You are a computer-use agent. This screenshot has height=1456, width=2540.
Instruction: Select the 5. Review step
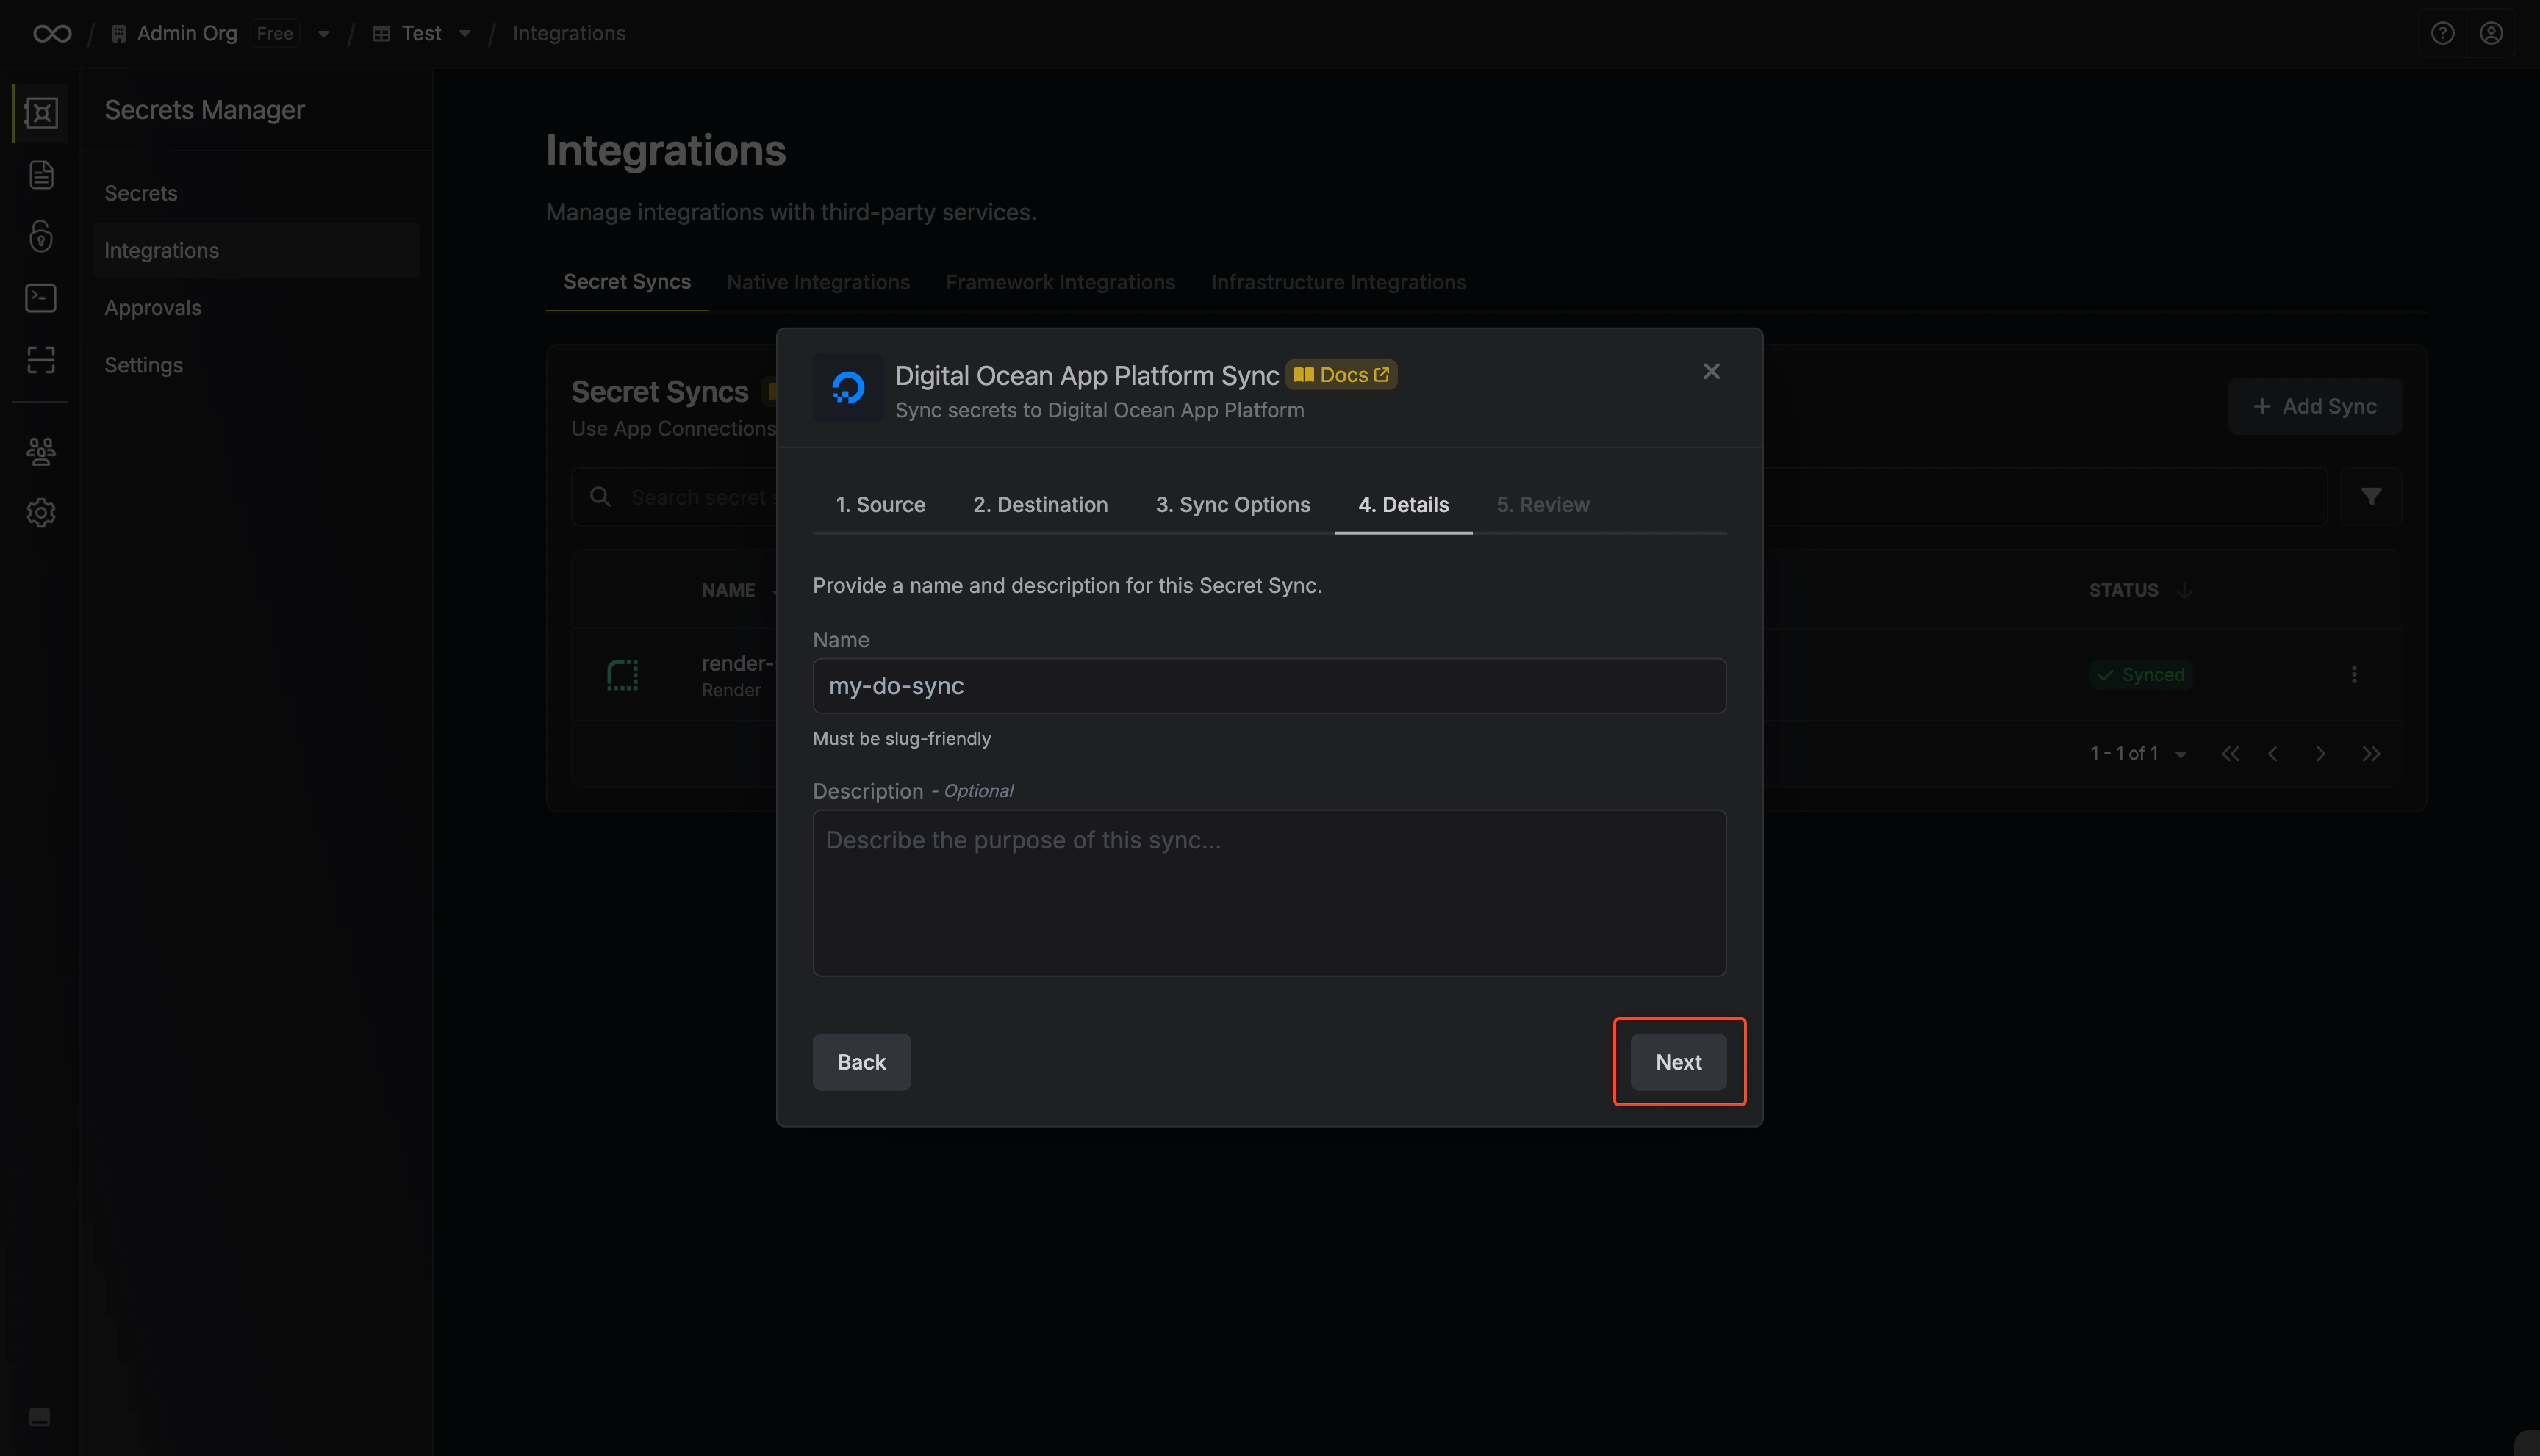tap(1543, 504)
